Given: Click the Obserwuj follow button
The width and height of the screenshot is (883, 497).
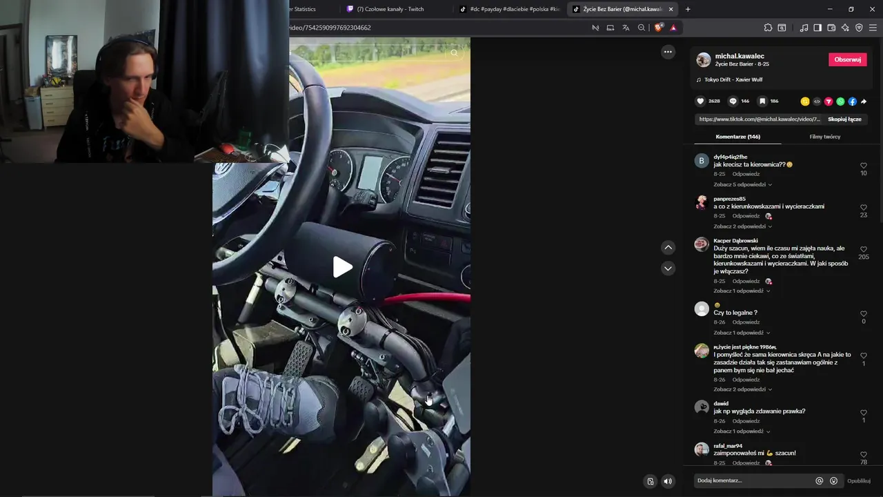Looking at the screenshot, I should coord(847,59).
